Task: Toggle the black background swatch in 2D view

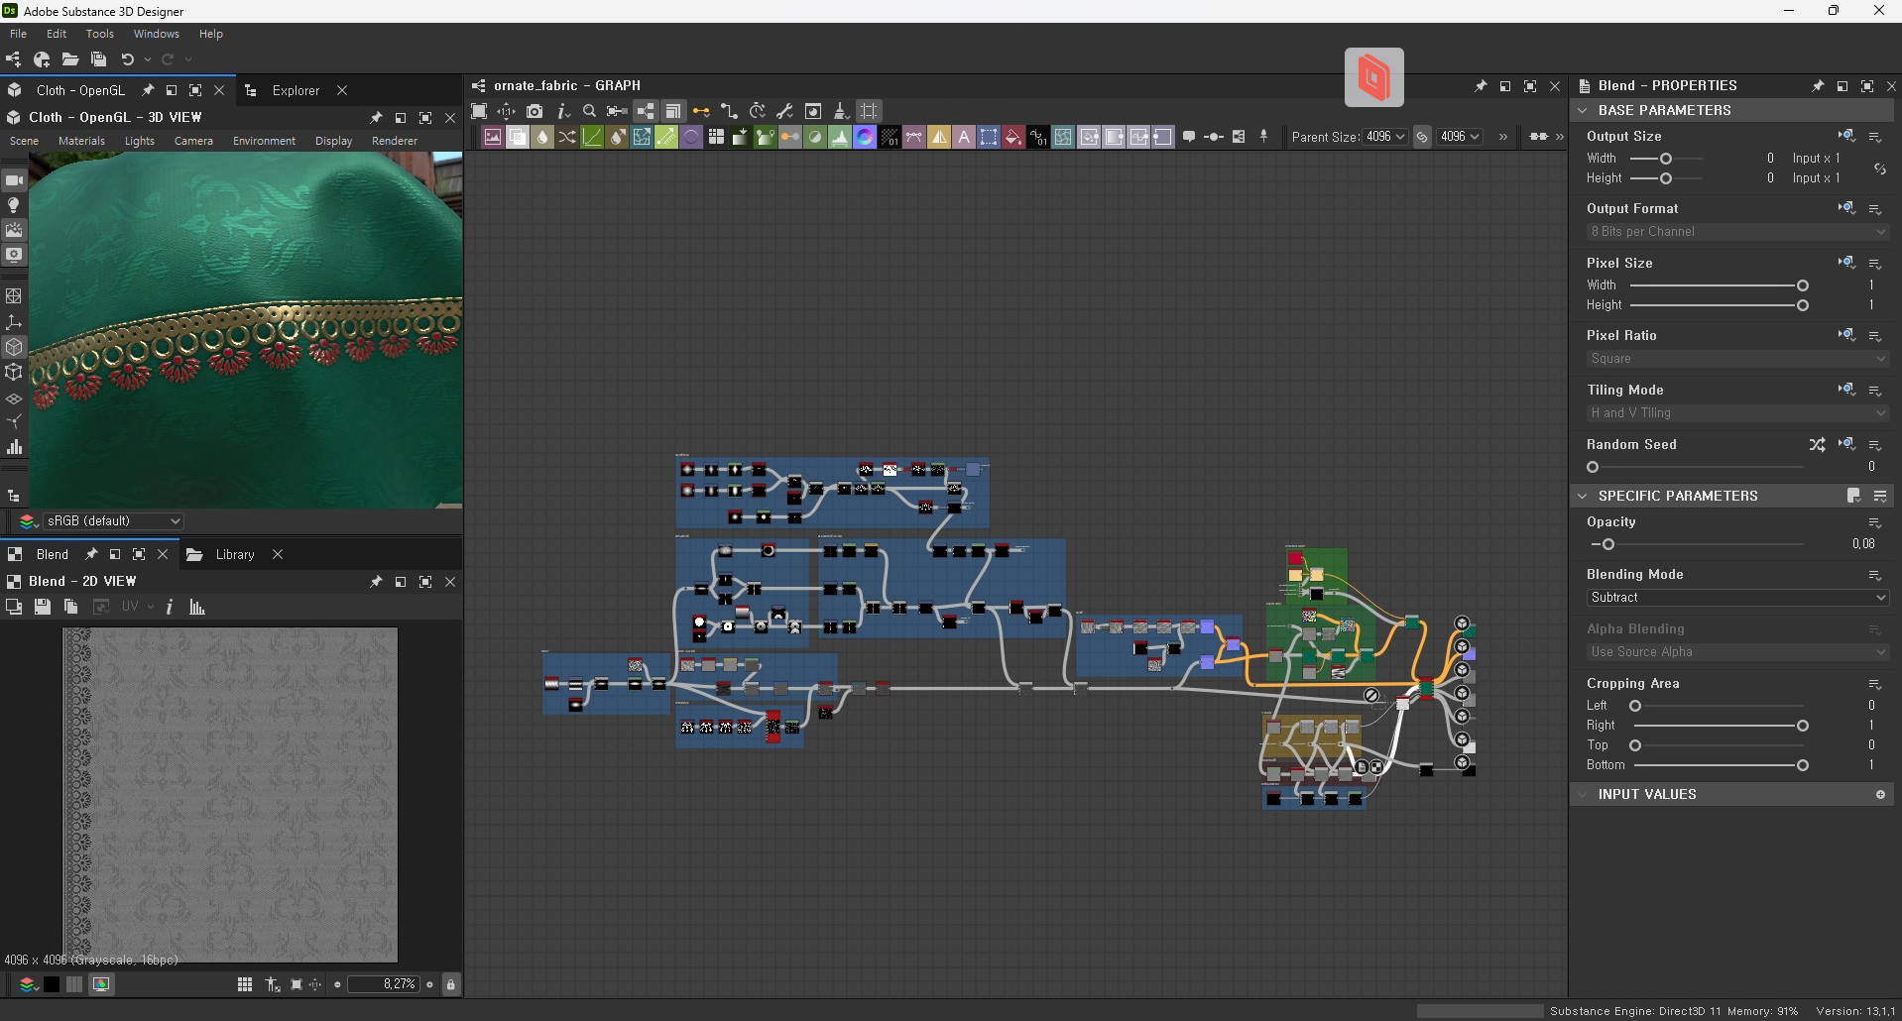Action: [x=52, y=984]
